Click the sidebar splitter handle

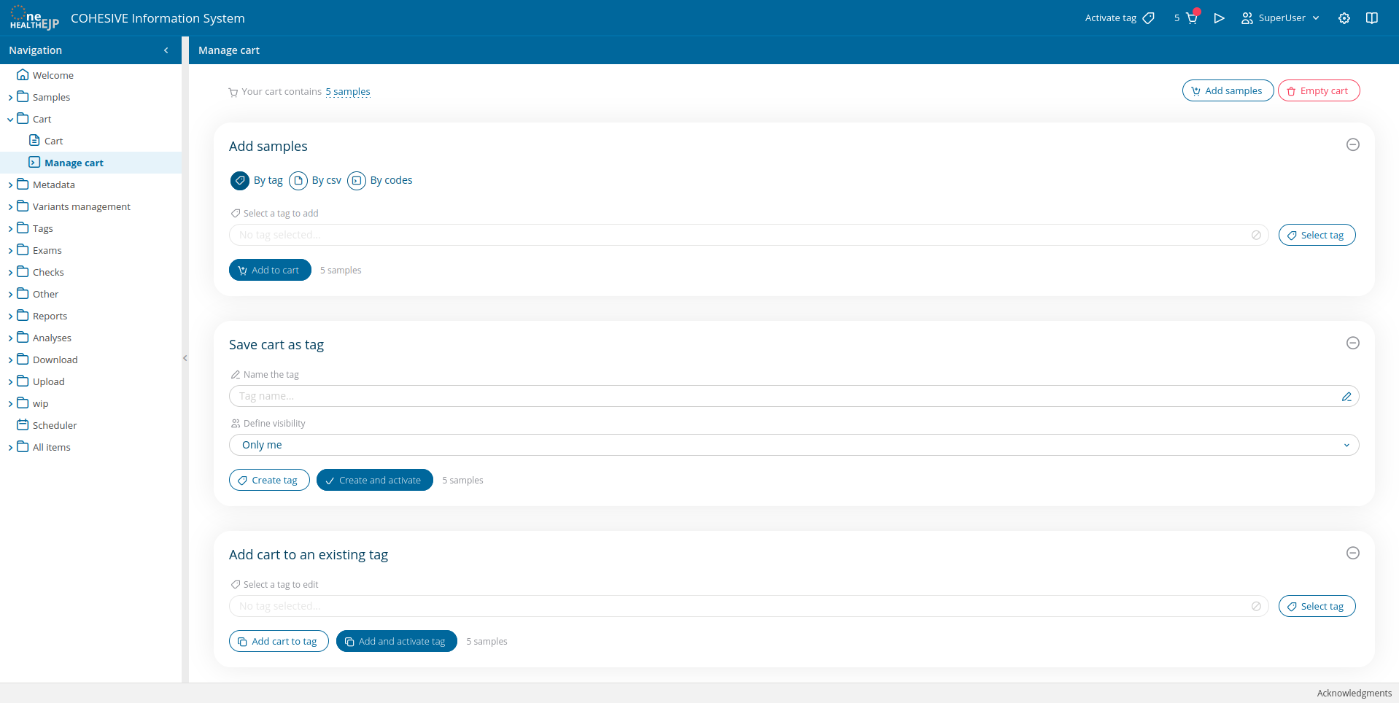point(185,358)
